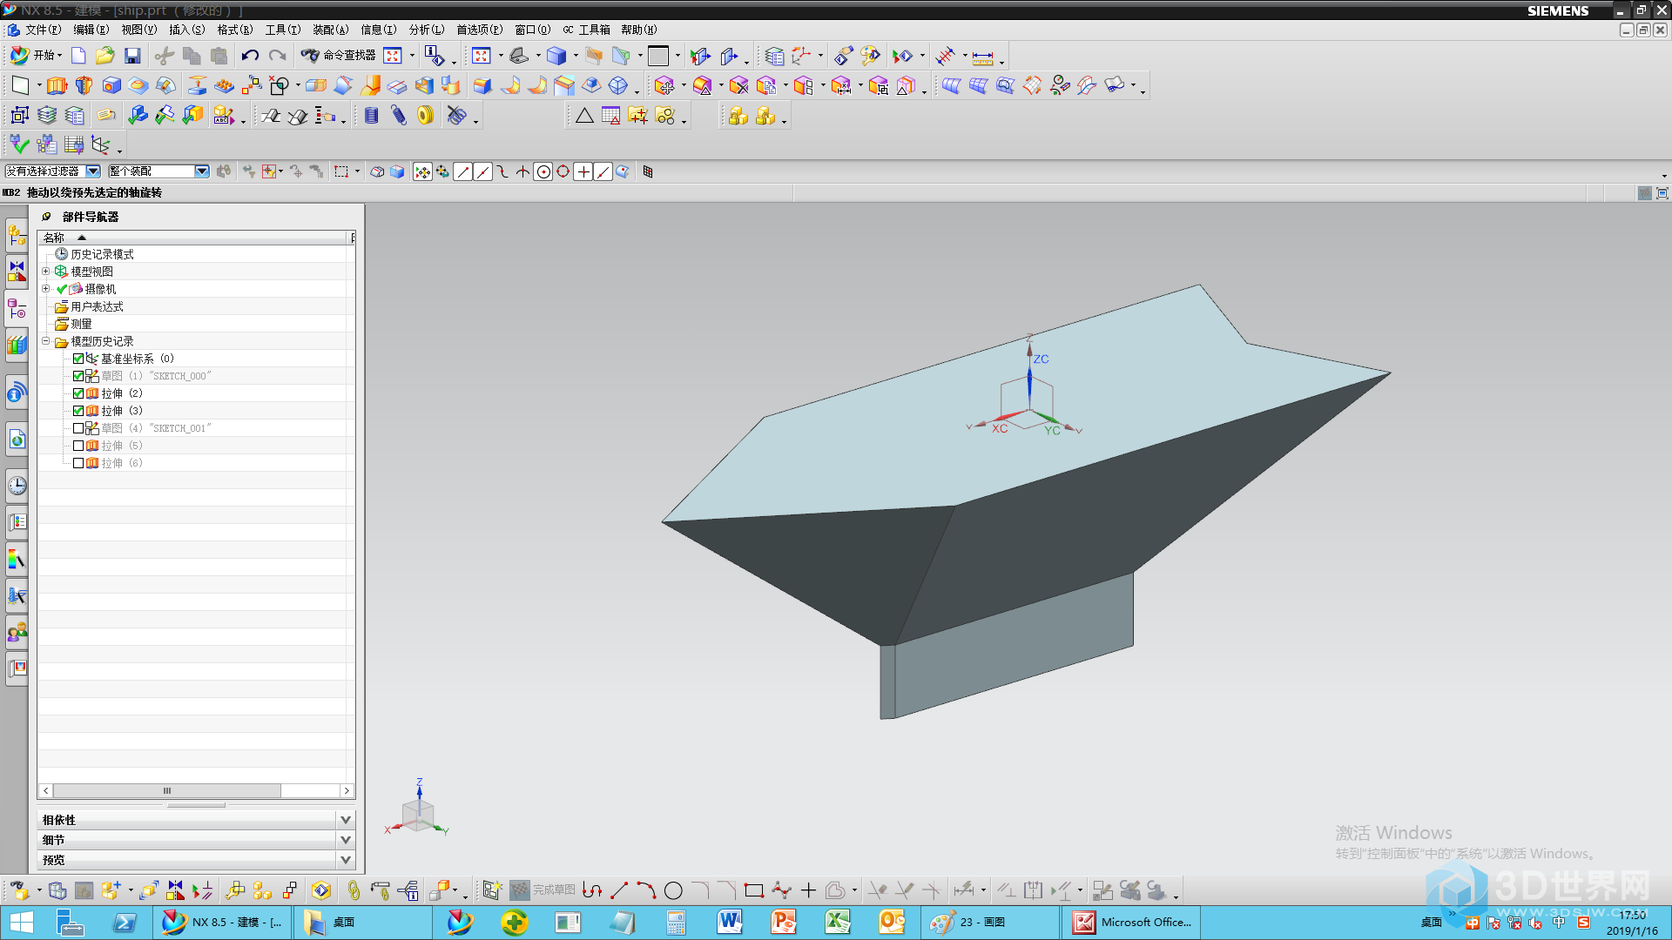The height and width of the screenshot is (940, 1672).
Task: Uncheck the 草图 (1) SKETCH_000 checkbox
Action: coord(78,376)
